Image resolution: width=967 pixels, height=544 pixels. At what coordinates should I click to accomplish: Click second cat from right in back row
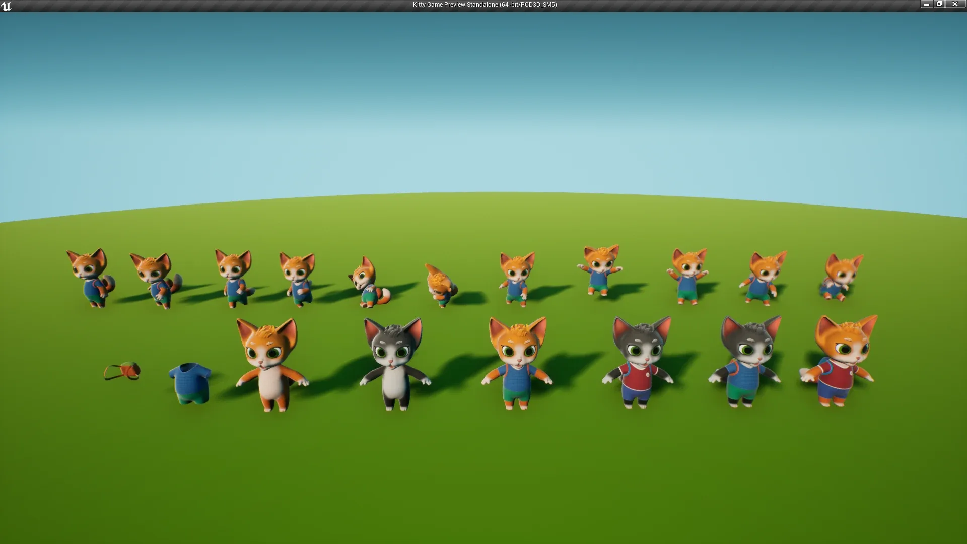(763, 279)
